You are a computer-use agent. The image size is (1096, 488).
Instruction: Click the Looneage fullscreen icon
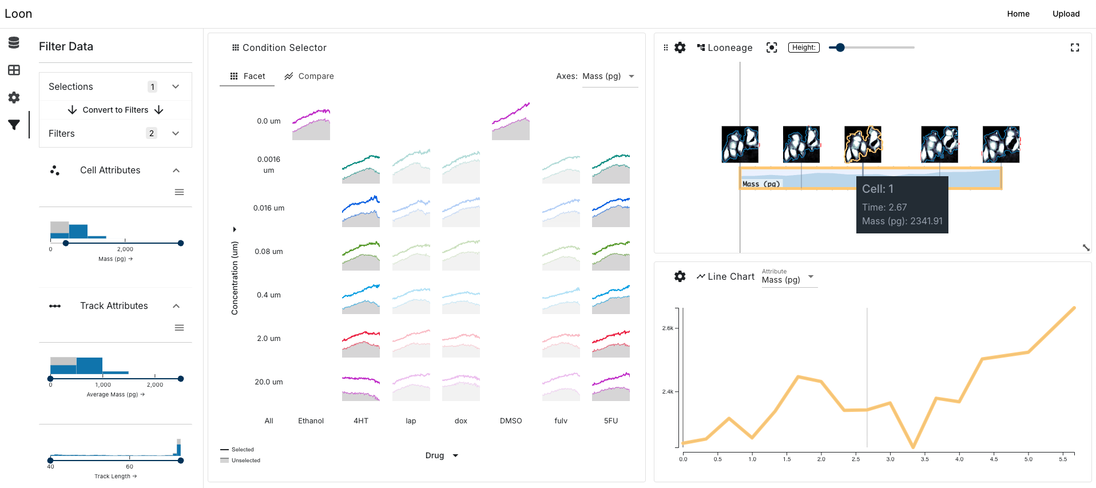1075,47
